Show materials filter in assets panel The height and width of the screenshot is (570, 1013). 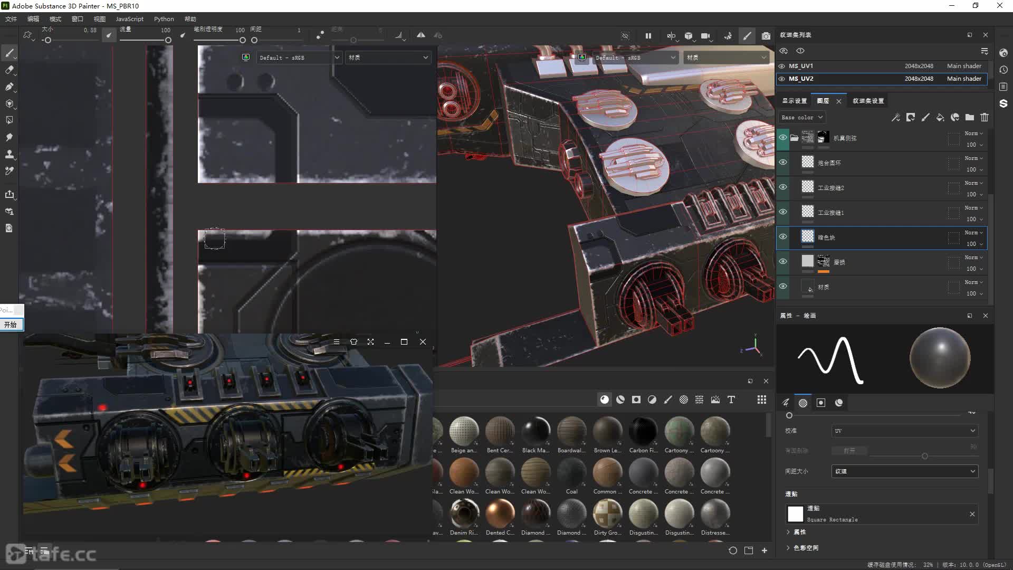[x=605, y=400]
